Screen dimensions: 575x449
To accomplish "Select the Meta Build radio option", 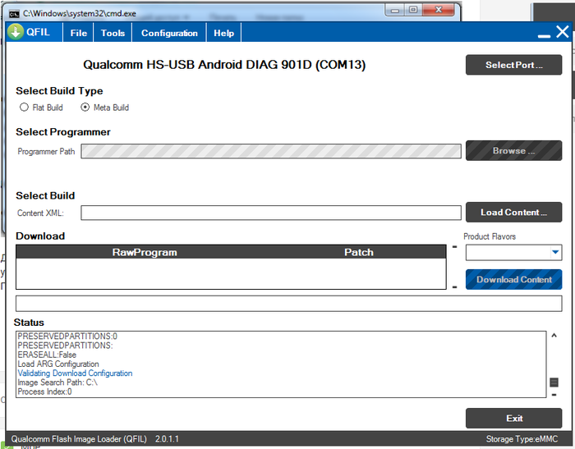I will 85,108.
